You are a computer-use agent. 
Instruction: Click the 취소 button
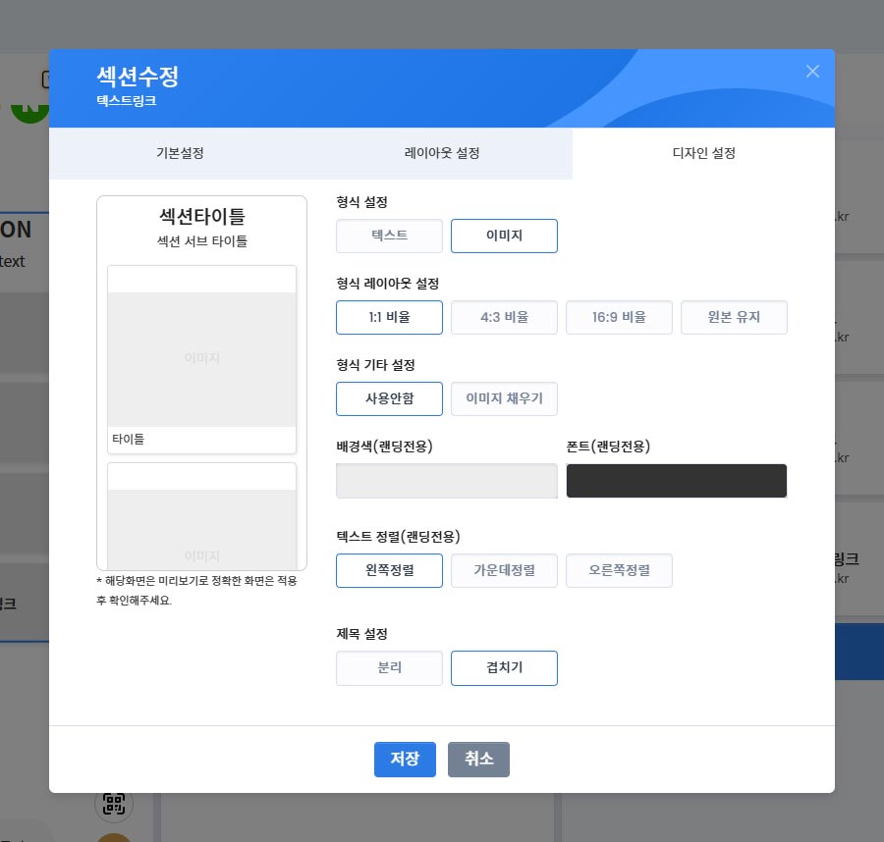tap(478, 759)
